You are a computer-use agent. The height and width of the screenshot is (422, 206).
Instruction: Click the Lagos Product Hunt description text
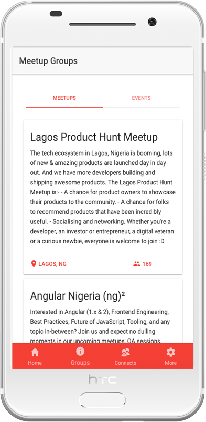103,197
